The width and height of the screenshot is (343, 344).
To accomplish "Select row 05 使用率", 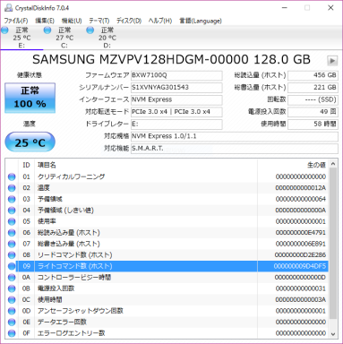I will tap(167, 221).
